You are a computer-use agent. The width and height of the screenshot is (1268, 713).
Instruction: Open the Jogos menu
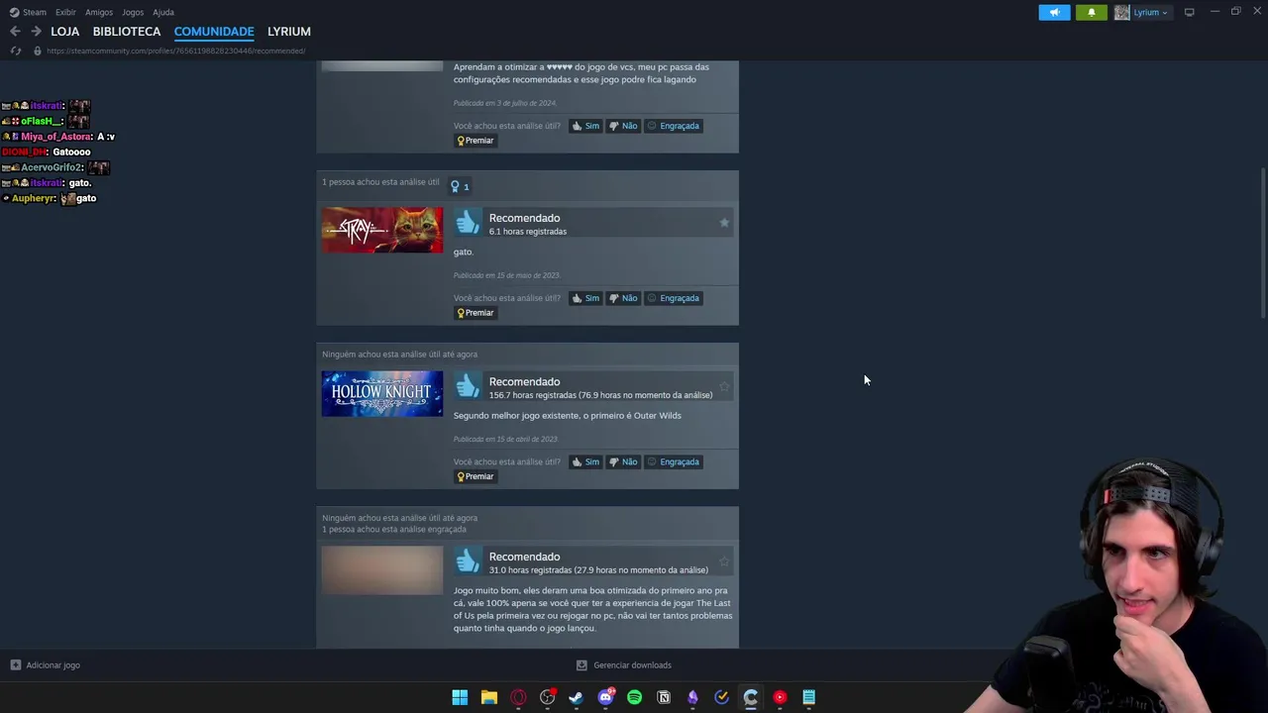133,12
